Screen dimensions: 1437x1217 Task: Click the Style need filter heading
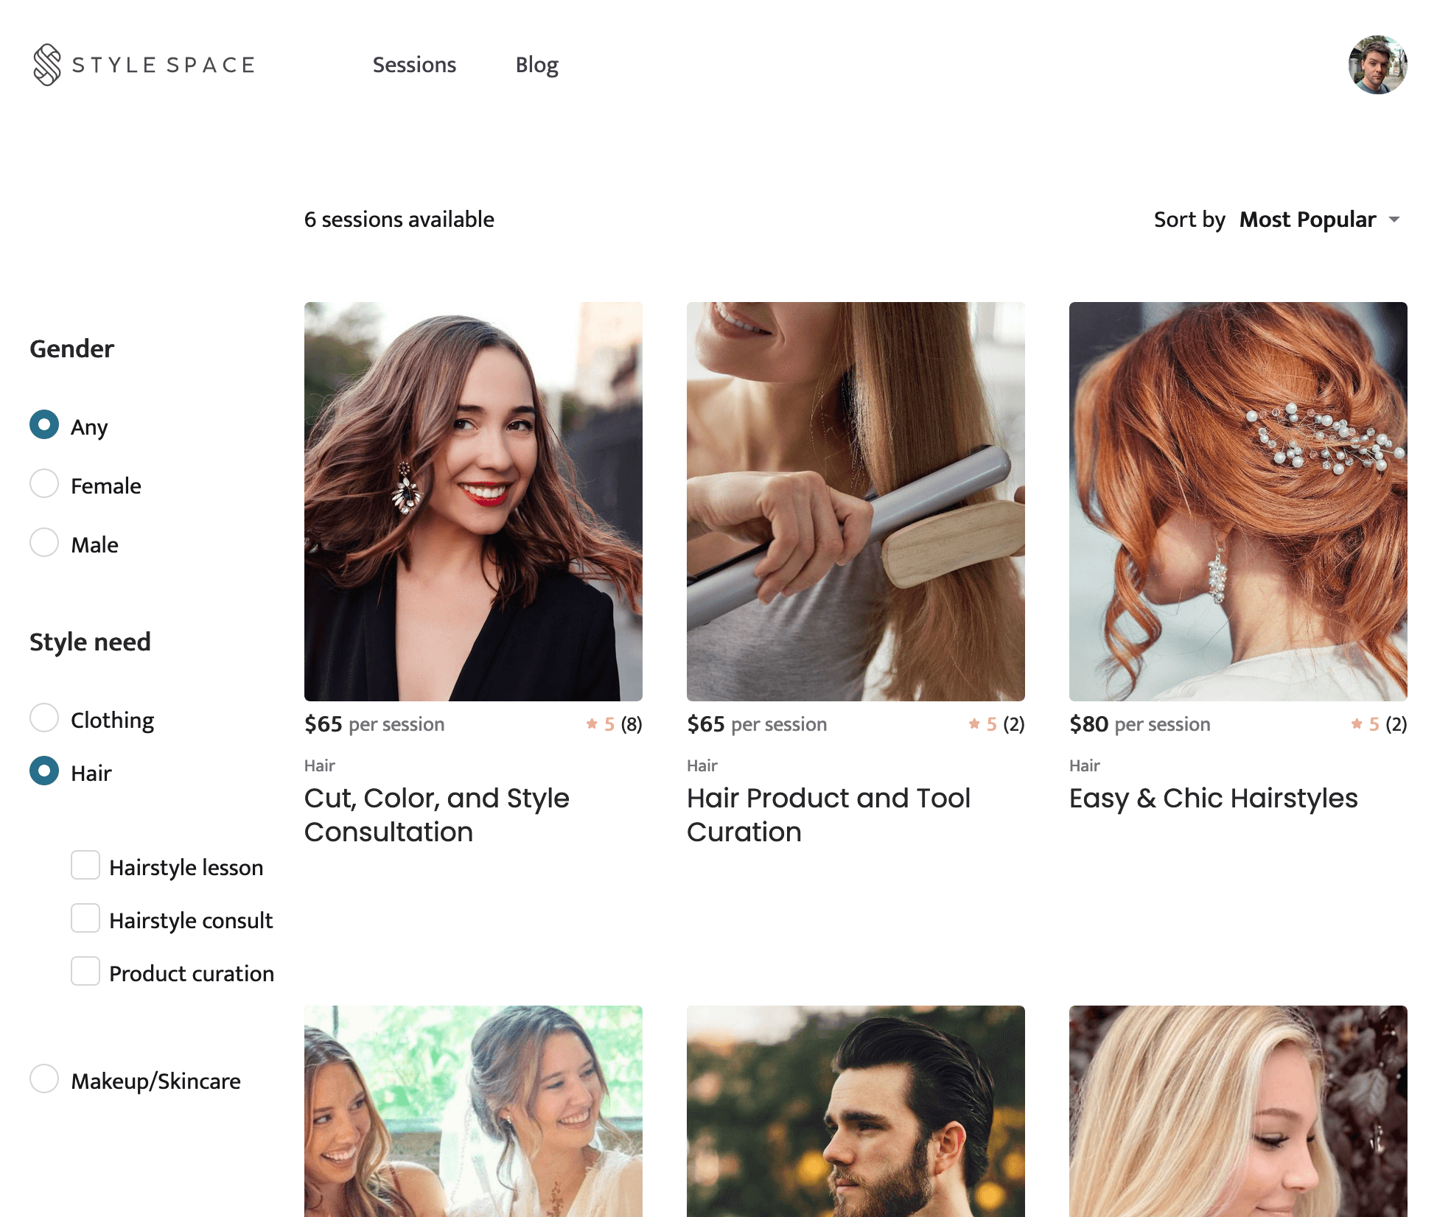[x=90, y=642]
